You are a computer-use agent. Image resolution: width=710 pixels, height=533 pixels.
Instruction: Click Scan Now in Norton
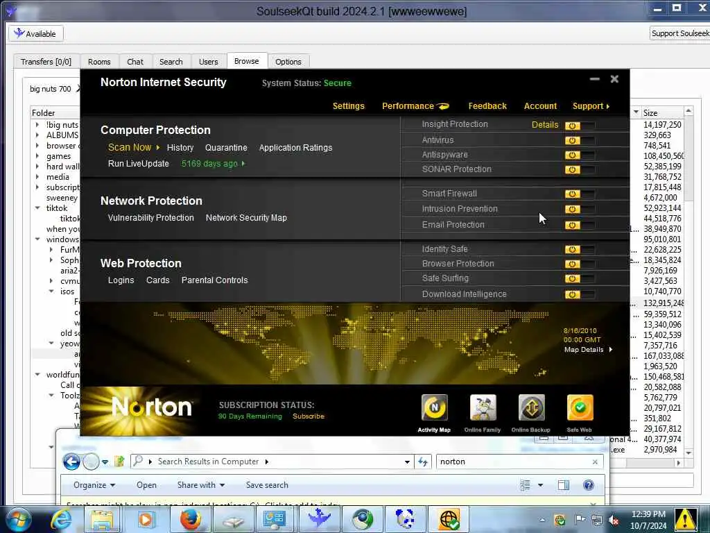tap(130, 147)
